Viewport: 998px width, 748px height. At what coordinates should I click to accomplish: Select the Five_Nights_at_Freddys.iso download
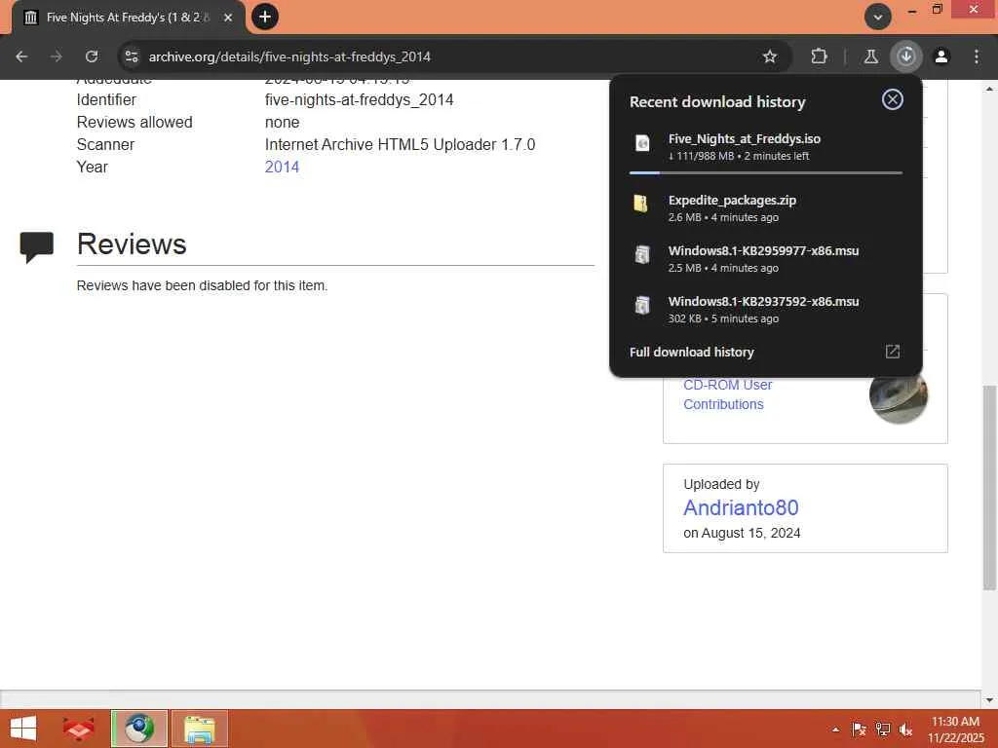(x=766, y=147)
